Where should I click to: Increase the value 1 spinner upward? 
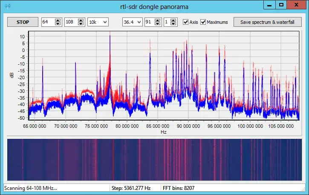point(173,20)
